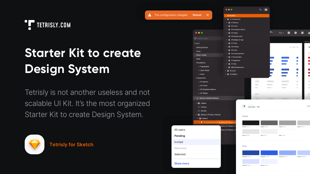Image resolution: width=310 pixels, height=174 pixels.
Task: Collapse the 01 Components folder
Action: coord(225,19)
